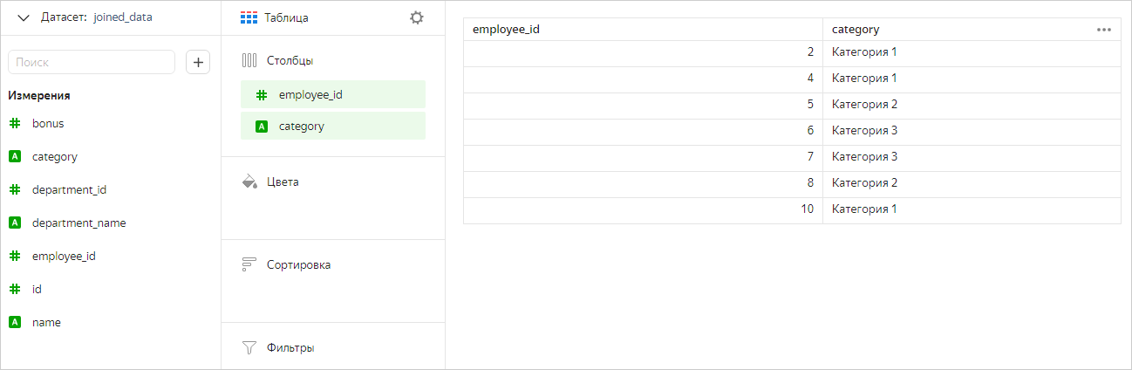
Task: Click the add field plus button
Action: point(198,62)
